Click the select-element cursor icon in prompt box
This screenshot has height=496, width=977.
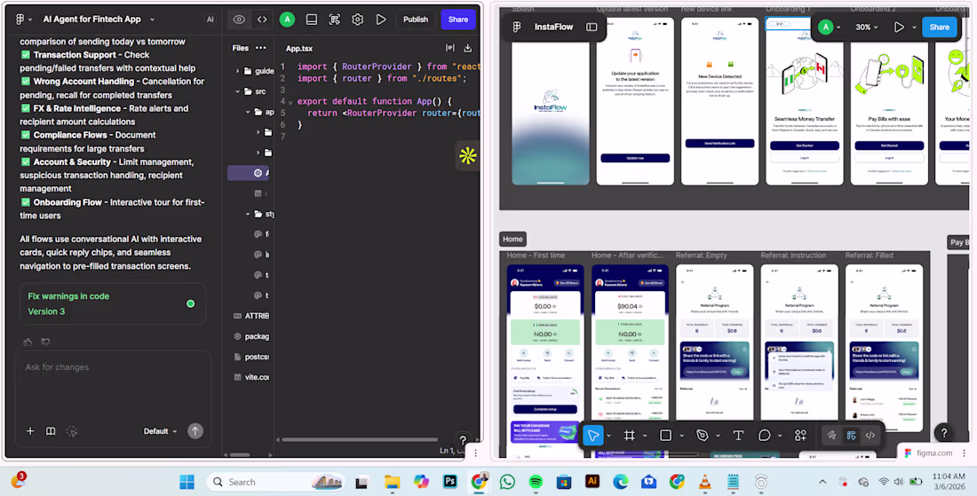pyautogui.click(x=72, y=431)
